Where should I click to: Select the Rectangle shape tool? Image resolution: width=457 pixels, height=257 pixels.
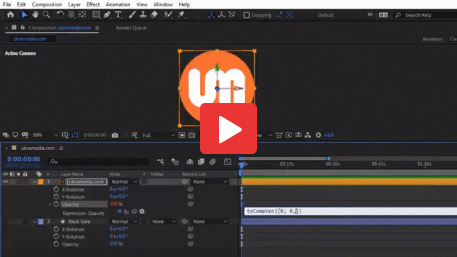(96, 15)
